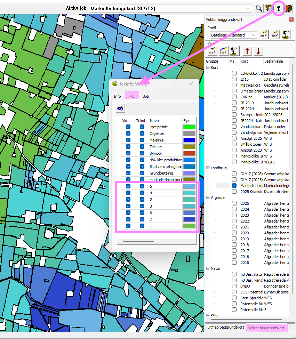Click the green Hjælpelinie fill color swatch
This screenshot has height=339, width=296.
point(189,127)
